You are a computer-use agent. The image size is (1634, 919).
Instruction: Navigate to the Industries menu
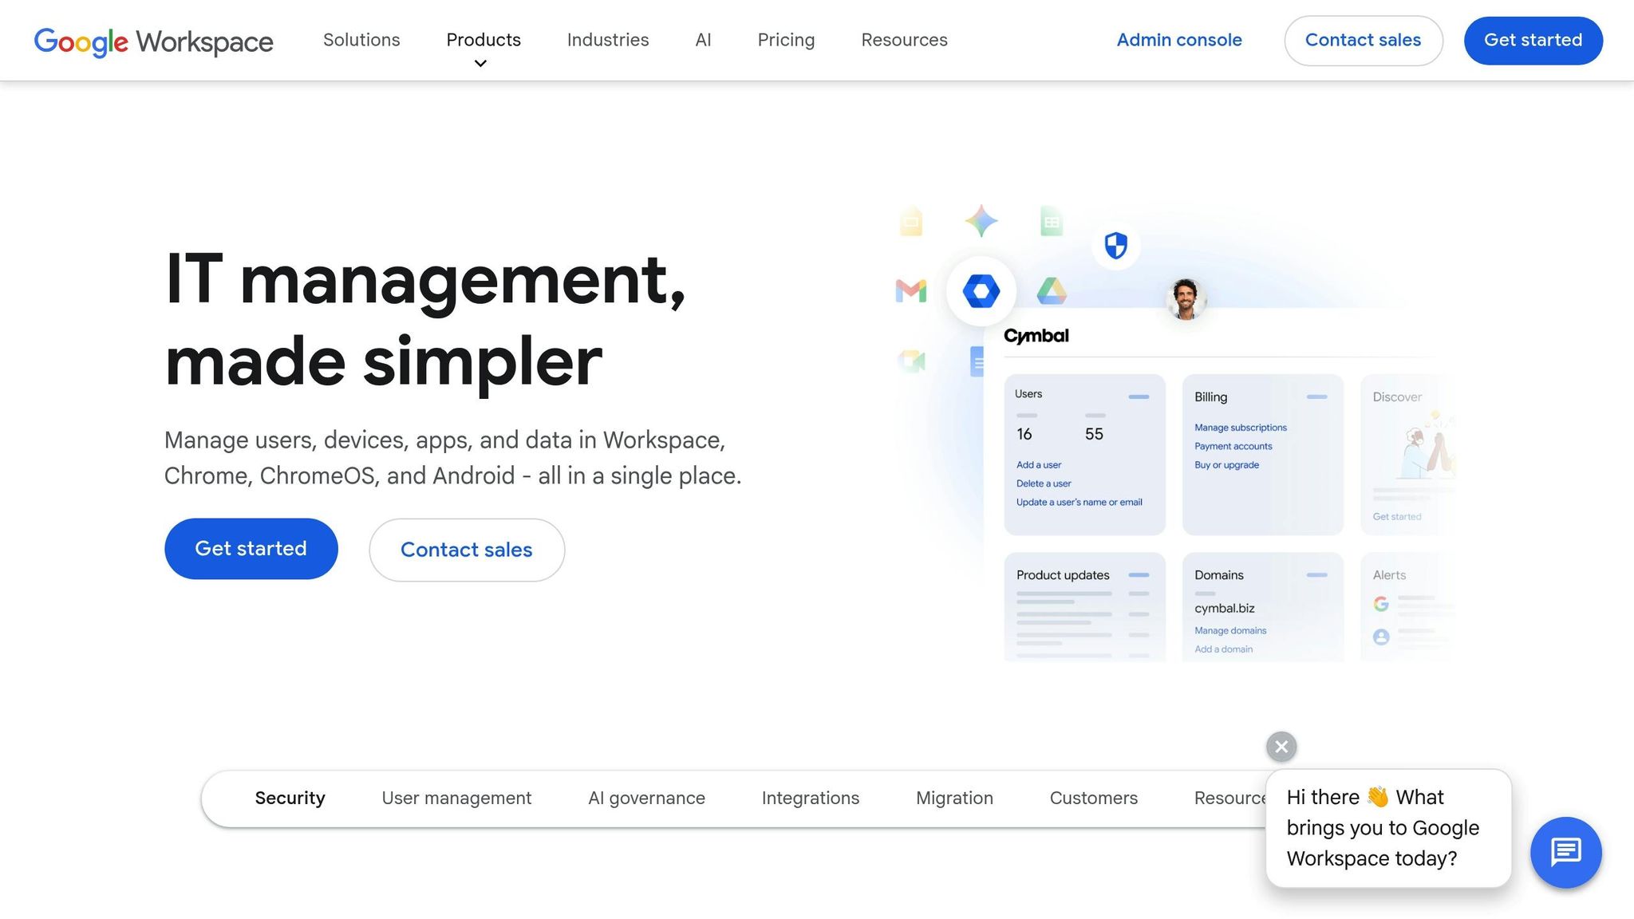(x=607, y=40)
